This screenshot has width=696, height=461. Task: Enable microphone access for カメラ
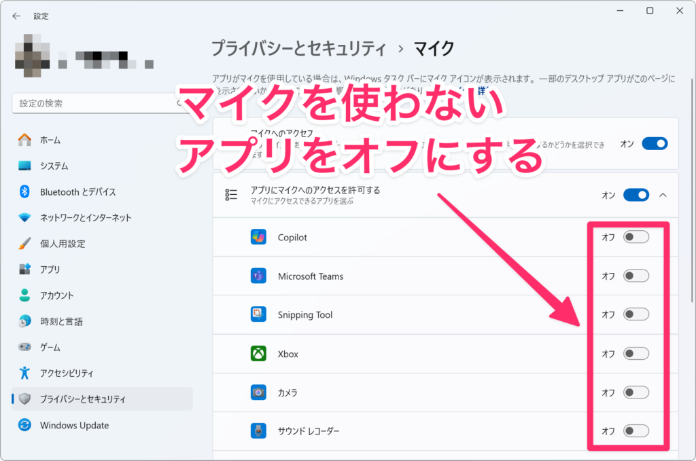(636, 392)
